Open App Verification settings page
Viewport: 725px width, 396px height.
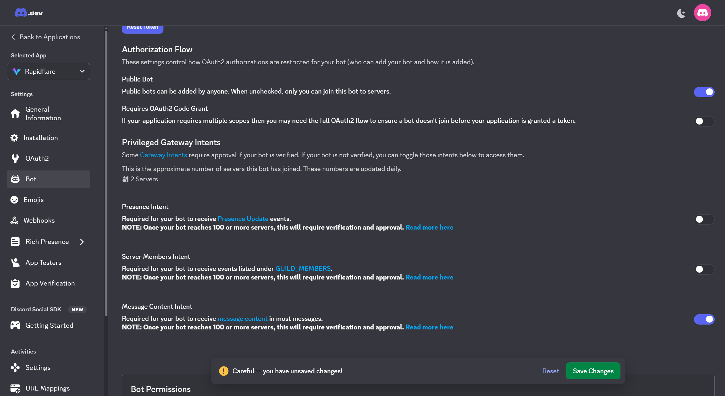point(50,284)
